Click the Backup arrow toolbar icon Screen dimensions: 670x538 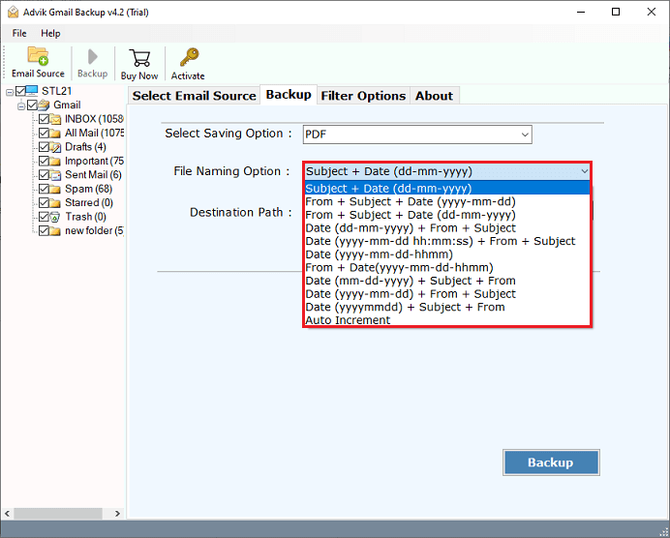[92, 57]
